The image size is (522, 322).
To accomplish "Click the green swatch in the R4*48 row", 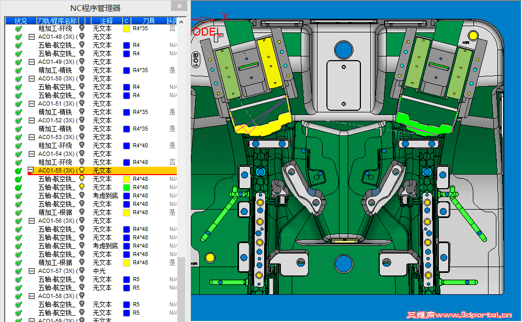I will [127, 188].
